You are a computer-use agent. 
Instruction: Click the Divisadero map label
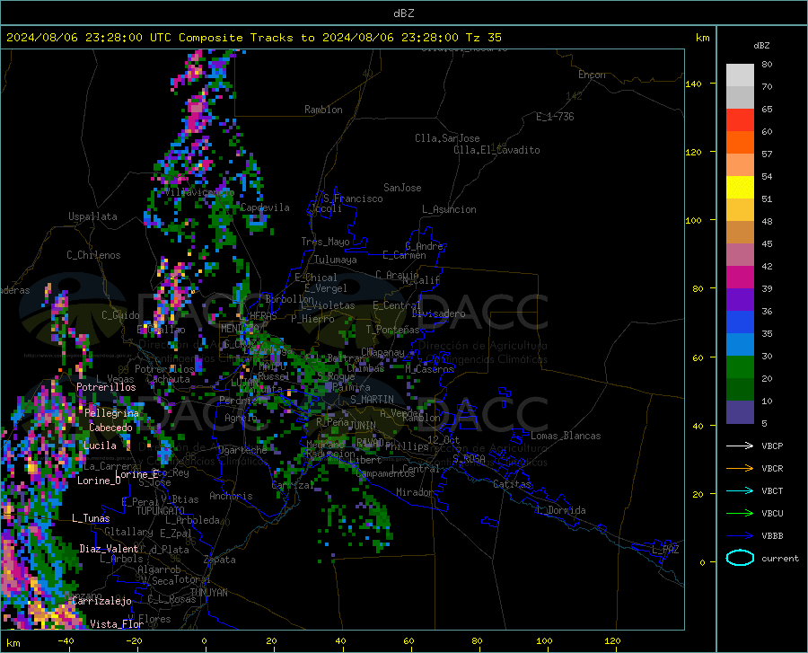tap(438, 313)
